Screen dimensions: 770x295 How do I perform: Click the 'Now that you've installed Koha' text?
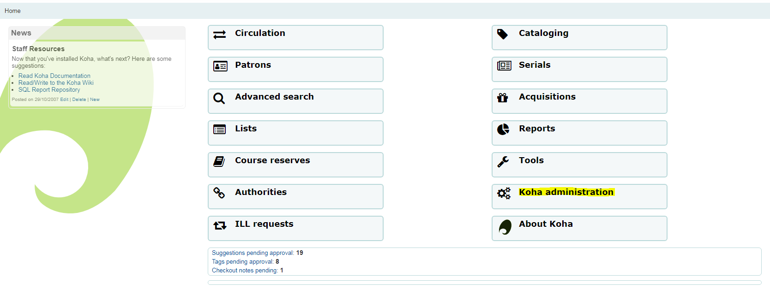(91, 62)
